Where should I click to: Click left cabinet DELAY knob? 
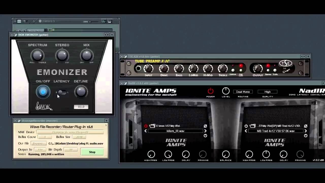(186, 154)
